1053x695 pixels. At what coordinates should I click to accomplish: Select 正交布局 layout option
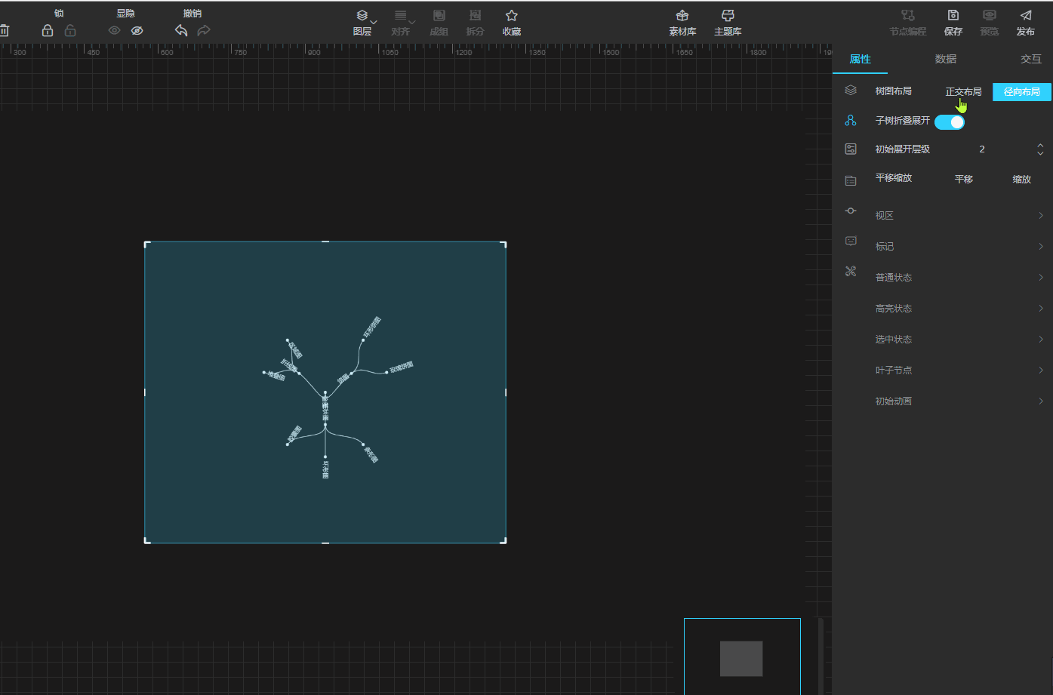click(963, 91)
